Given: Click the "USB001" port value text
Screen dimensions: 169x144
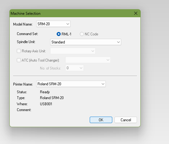Looking at the screenshot, I should [46, 104].
